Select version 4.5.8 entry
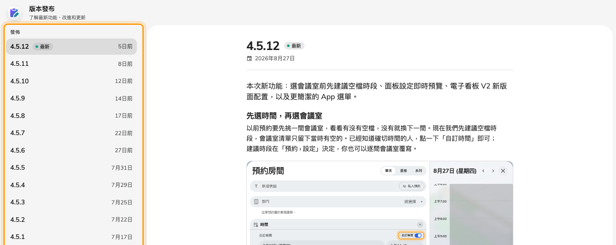This screenshot has height=245, width=616. pyautogui.click(x=71, y=116)
